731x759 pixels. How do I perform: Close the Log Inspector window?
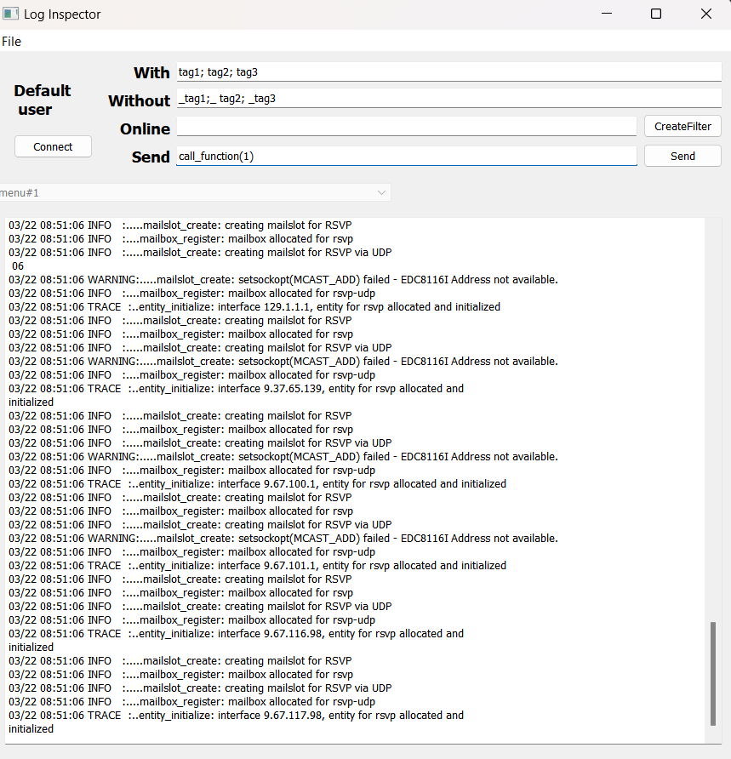pyautogui.click(x=706, y=14)
